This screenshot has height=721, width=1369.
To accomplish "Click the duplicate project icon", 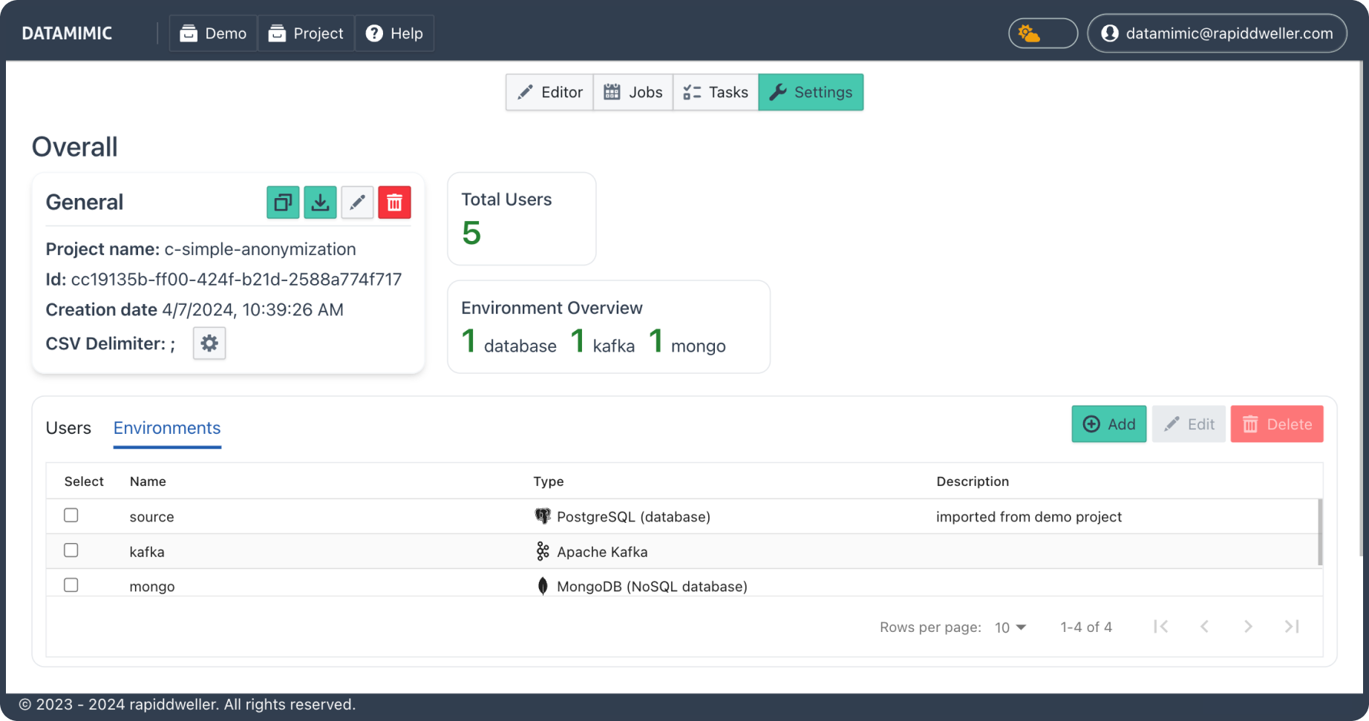I will point(282,202).
